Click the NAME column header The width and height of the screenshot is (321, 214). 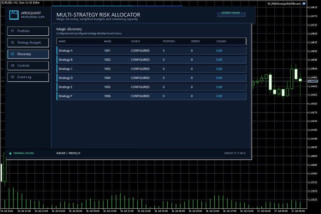click(x=62, y=41)
